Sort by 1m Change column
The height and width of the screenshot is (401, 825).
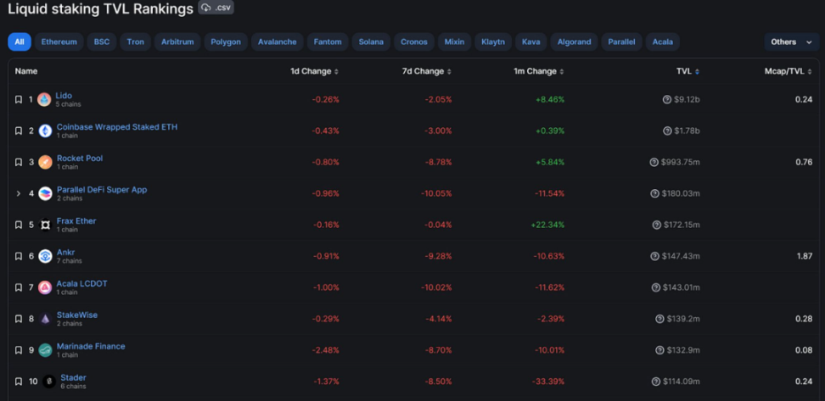tap(539, 71)
